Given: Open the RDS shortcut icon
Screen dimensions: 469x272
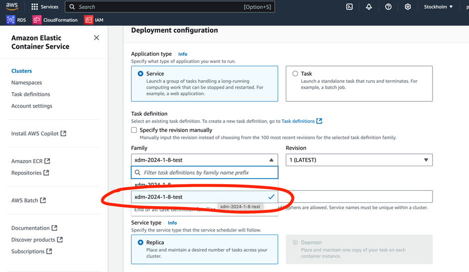Looking at the screenshot, I should (x=10, y=20).
